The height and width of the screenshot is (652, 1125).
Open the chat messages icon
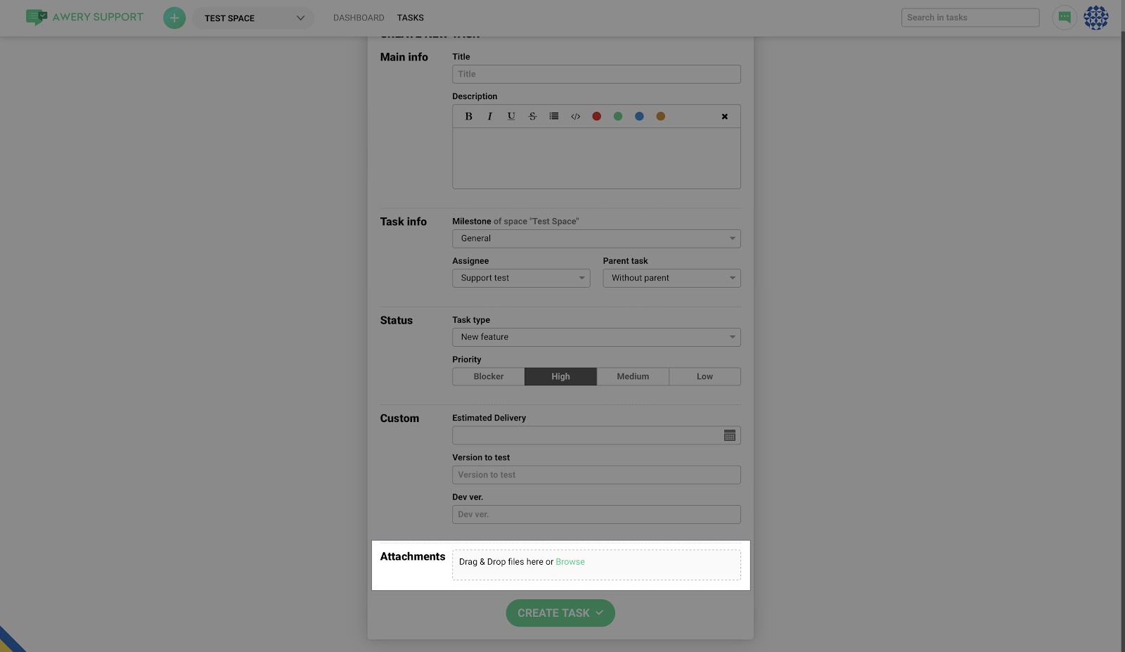point(1065,18)
